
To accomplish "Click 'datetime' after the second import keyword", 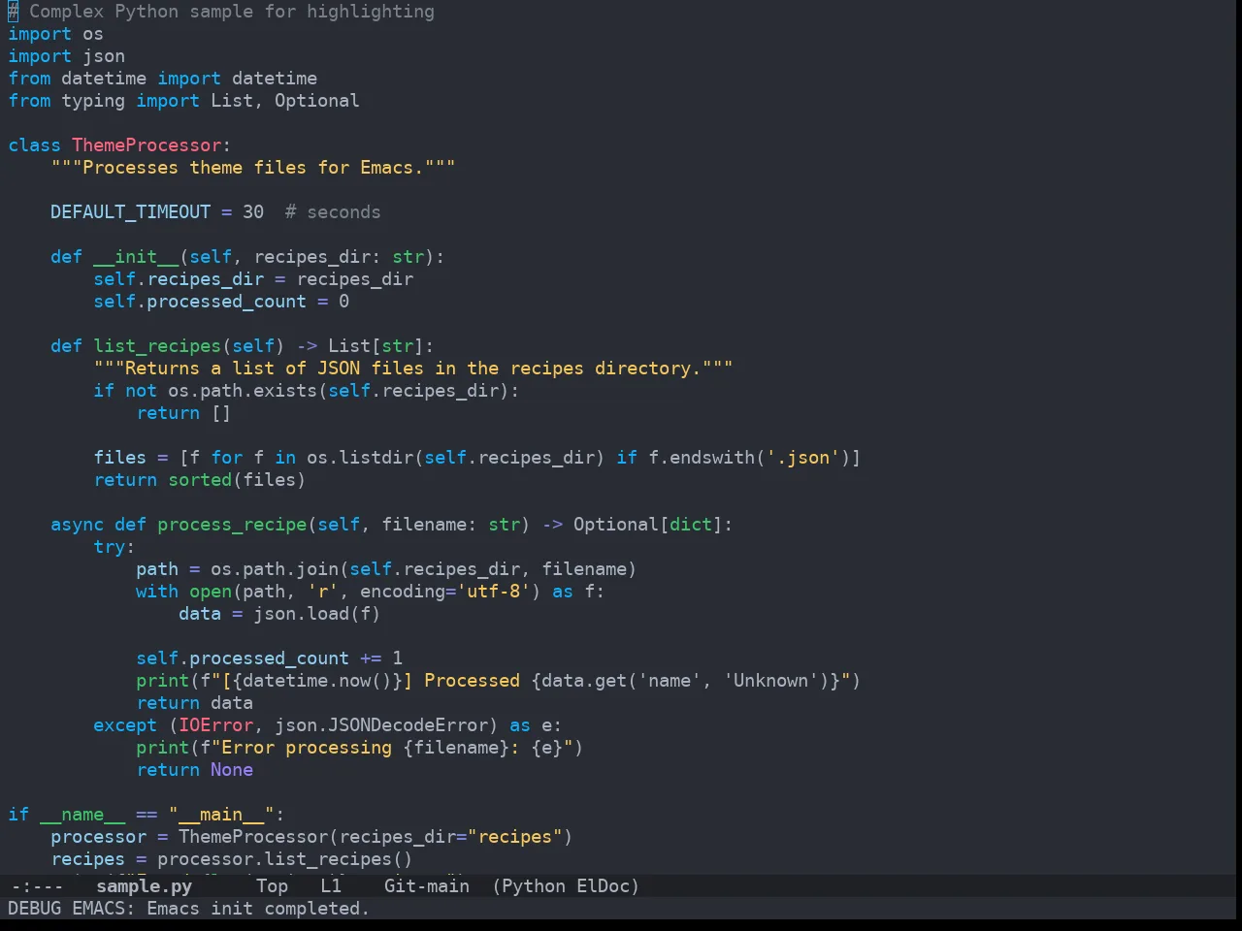I will tap(274, 79).
